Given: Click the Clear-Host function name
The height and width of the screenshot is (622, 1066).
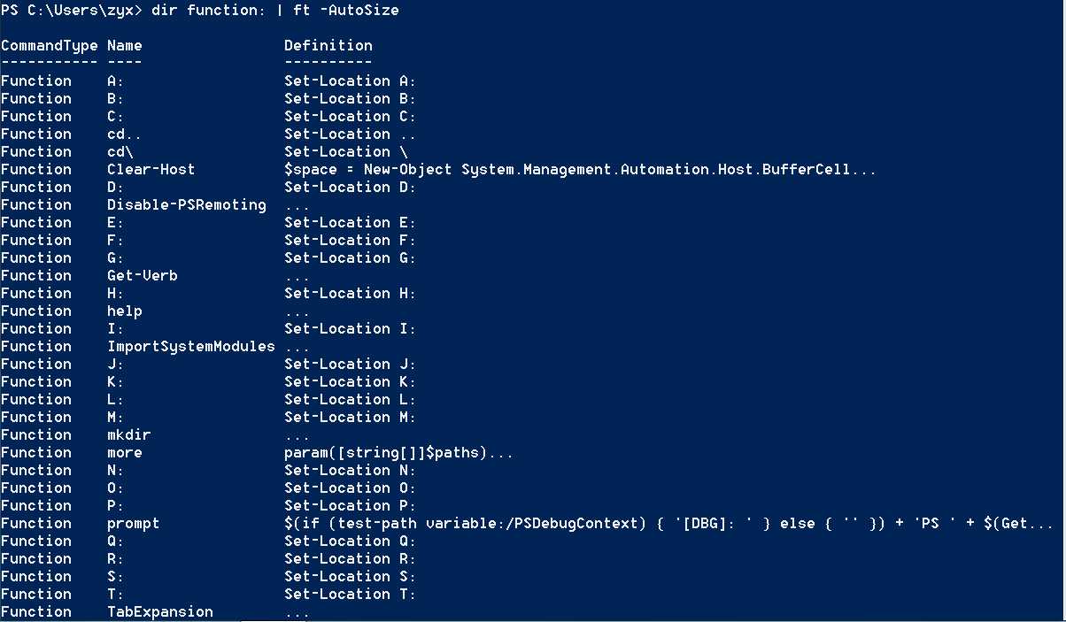Looking at the screenshot, I should click(151, 169).
